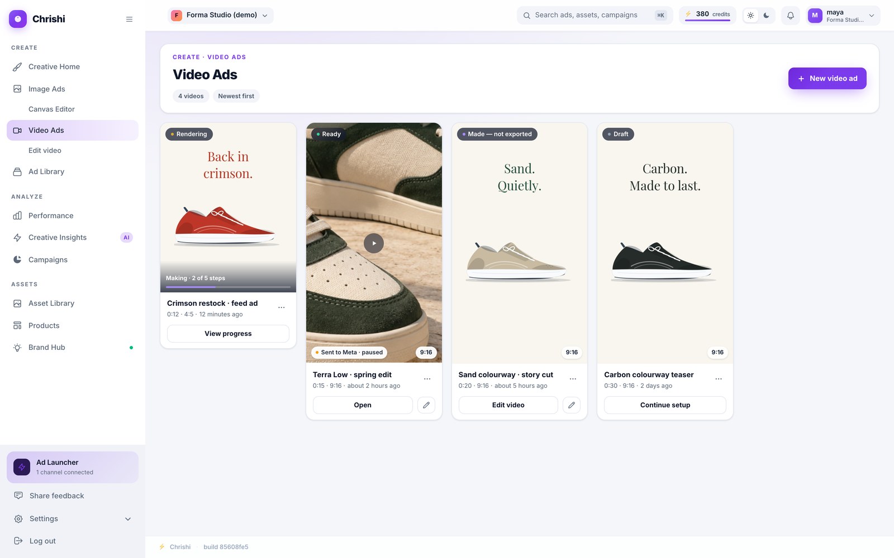Screen dimensions: 894x558
Task: Open the Terra Low spring edit video
Action: (363, 405)
